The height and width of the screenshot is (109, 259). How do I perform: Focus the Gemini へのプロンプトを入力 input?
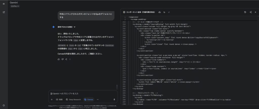tap(83, 94)
